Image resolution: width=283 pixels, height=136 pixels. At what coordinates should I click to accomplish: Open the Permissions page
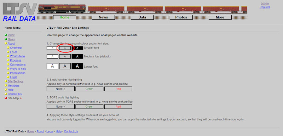coord(18,73)
